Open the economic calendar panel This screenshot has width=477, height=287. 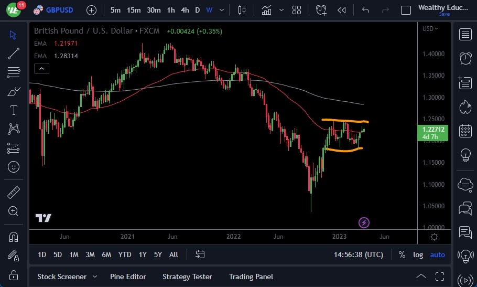coord(465,131)
